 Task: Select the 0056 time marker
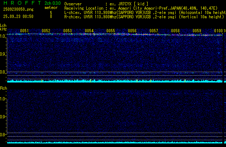(x=132, y=31)
